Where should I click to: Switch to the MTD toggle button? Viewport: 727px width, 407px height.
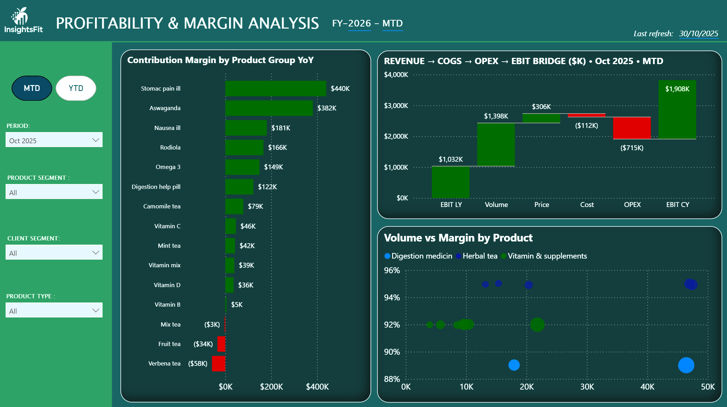32,88
